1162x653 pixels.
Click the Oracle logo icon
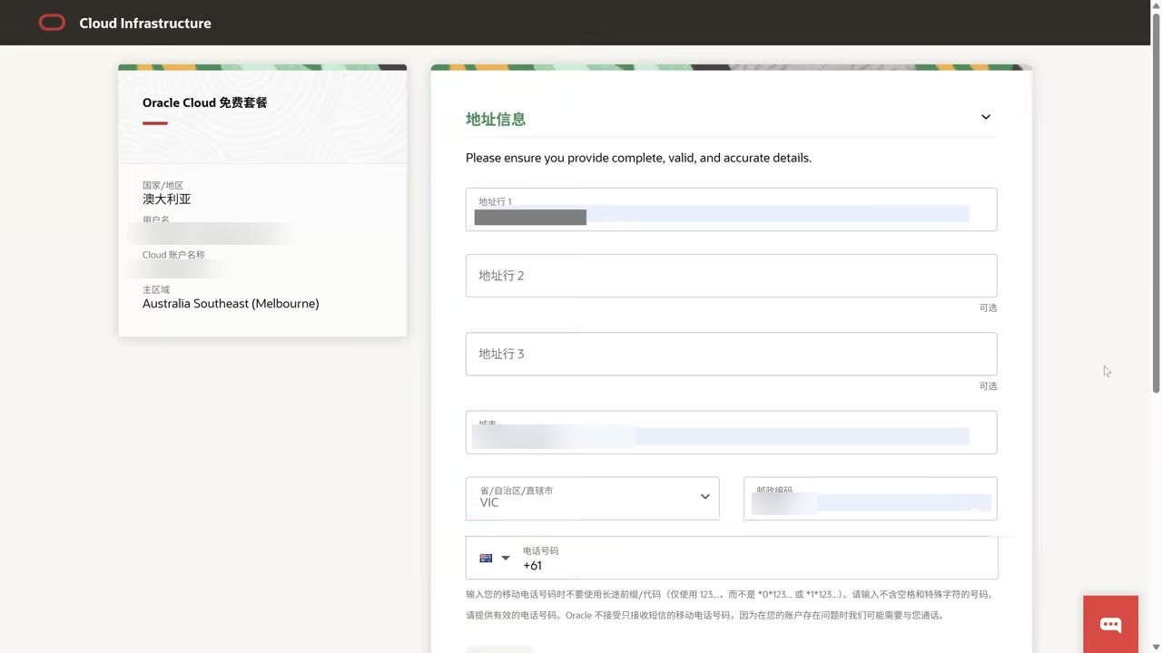tap(52, 23)
